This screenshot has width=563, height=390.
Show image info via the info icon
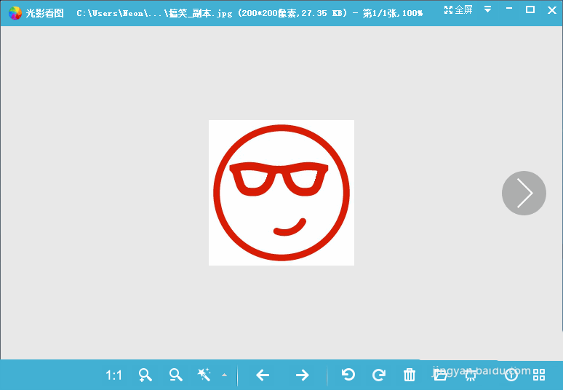pyautogui.click(x=511, y=375)
